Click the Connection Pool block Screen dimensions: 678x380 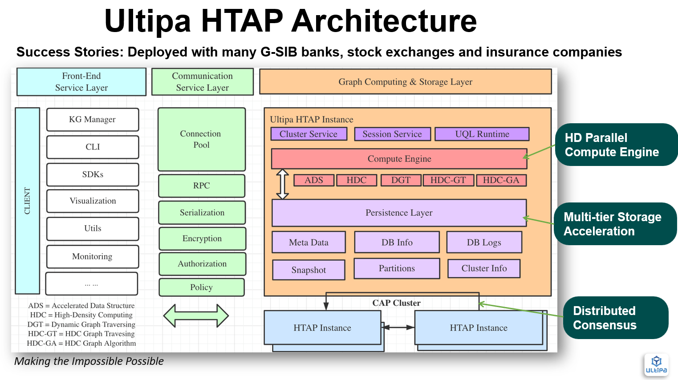(x=201, y=139)
